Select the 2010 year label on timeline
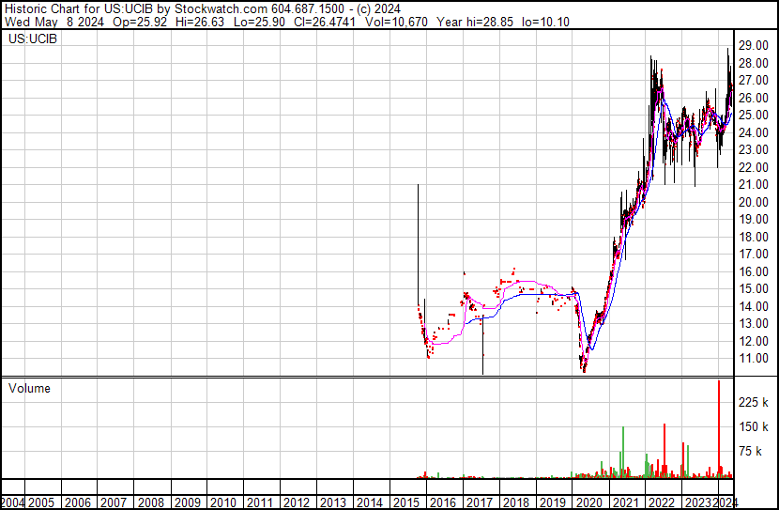779x510 pixels. (x=223, y=502)
